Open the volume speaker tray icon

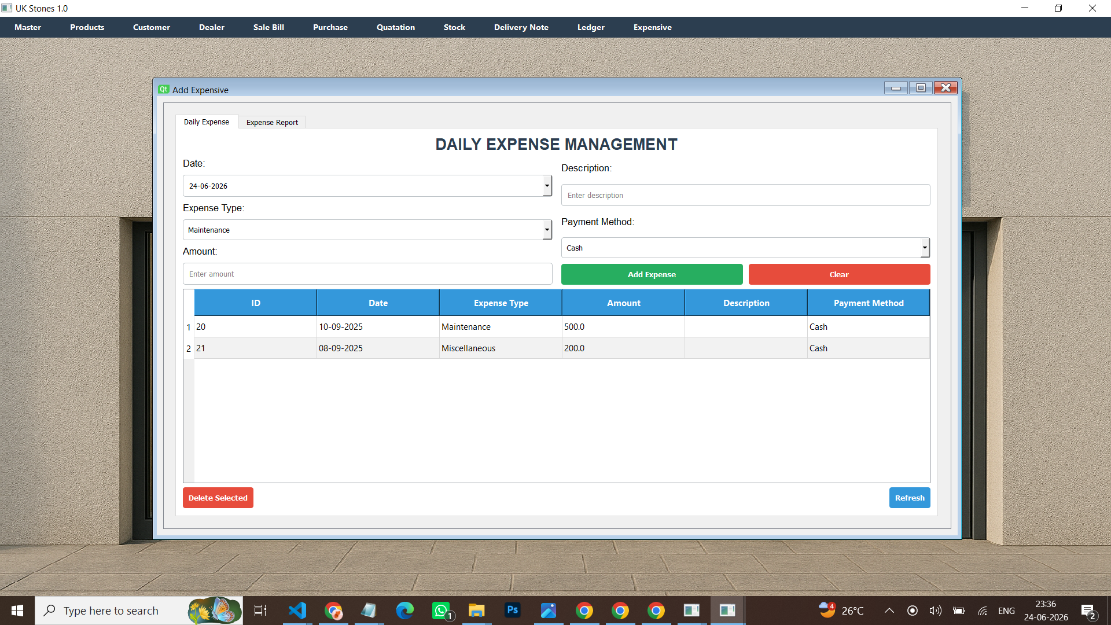coord(936,611)
